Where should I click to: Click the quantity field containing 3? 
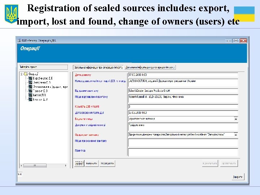click(183, 107)
